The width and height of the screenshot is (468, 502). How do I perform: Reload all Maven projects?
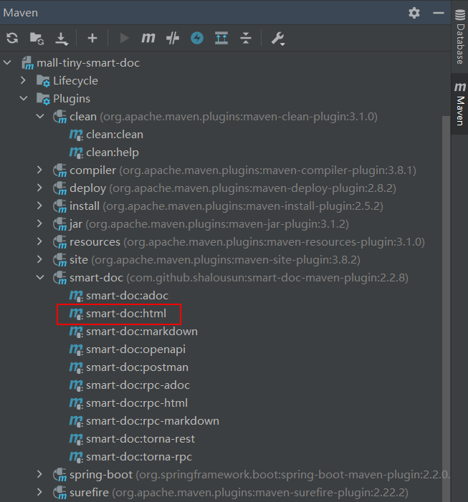pos(12,39)
